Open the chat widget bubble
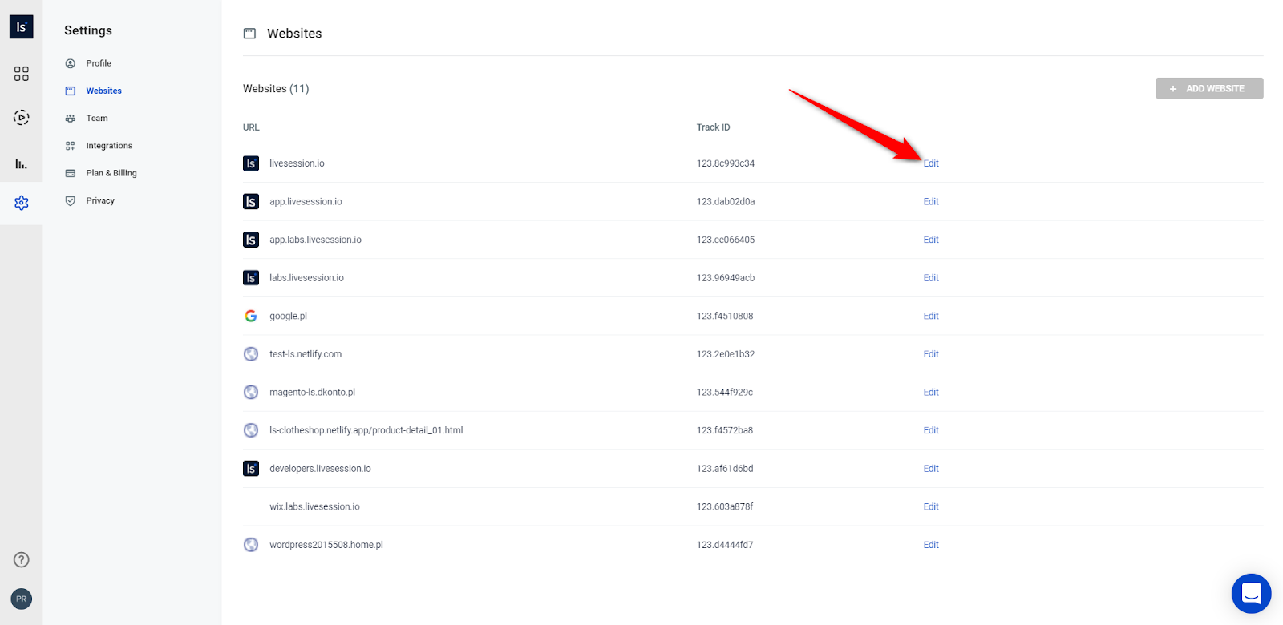 tap(1251, 594)
